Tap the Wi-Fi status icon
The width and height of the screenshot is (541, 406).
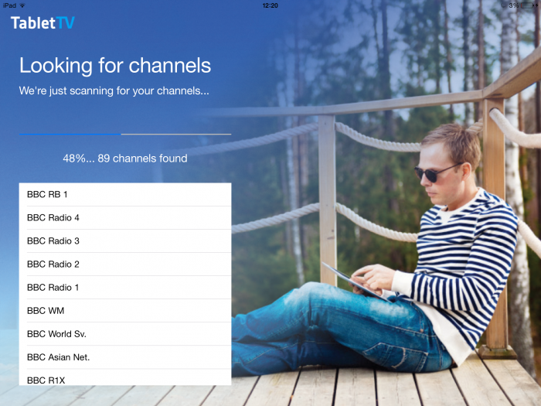(x=22, y=5)
